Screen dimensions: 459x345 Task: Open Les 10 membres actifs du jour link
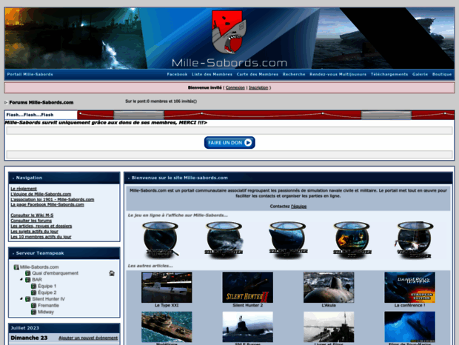point(41,236)
